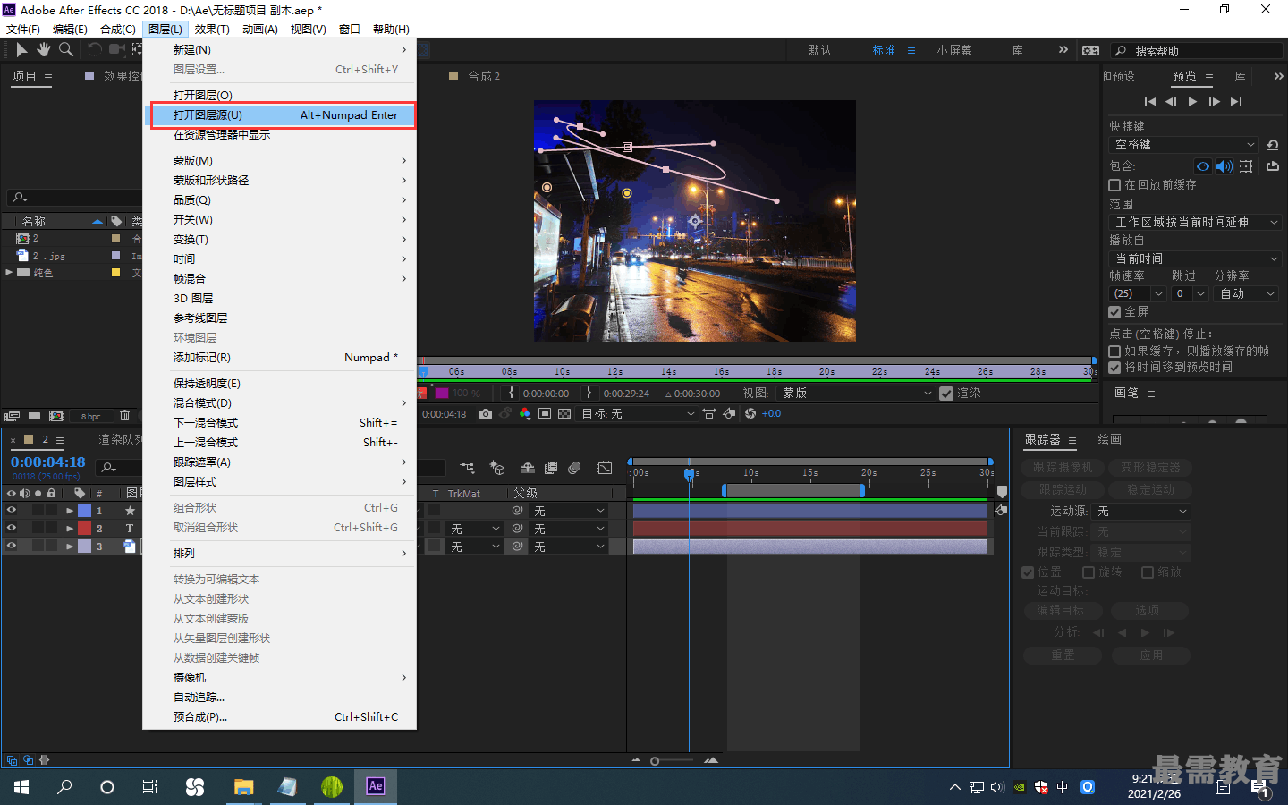Click the current timecode 0:00:04:18 in timeline
Viewport: 1288px width, 805px height.
tap(48, 462)
